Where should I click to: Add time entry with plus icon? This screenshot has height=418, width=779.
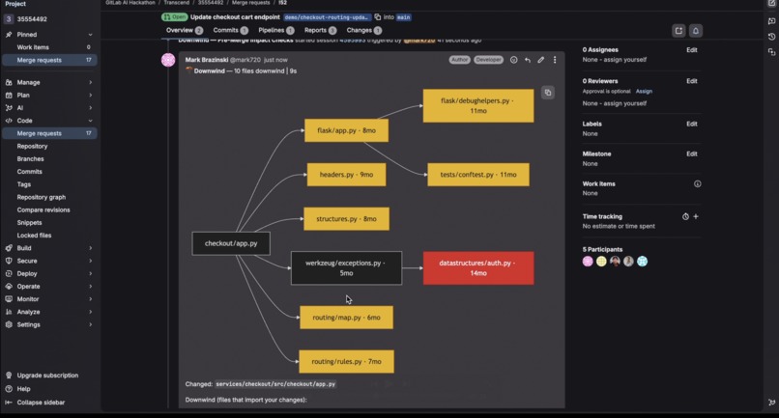click(696, 216)
